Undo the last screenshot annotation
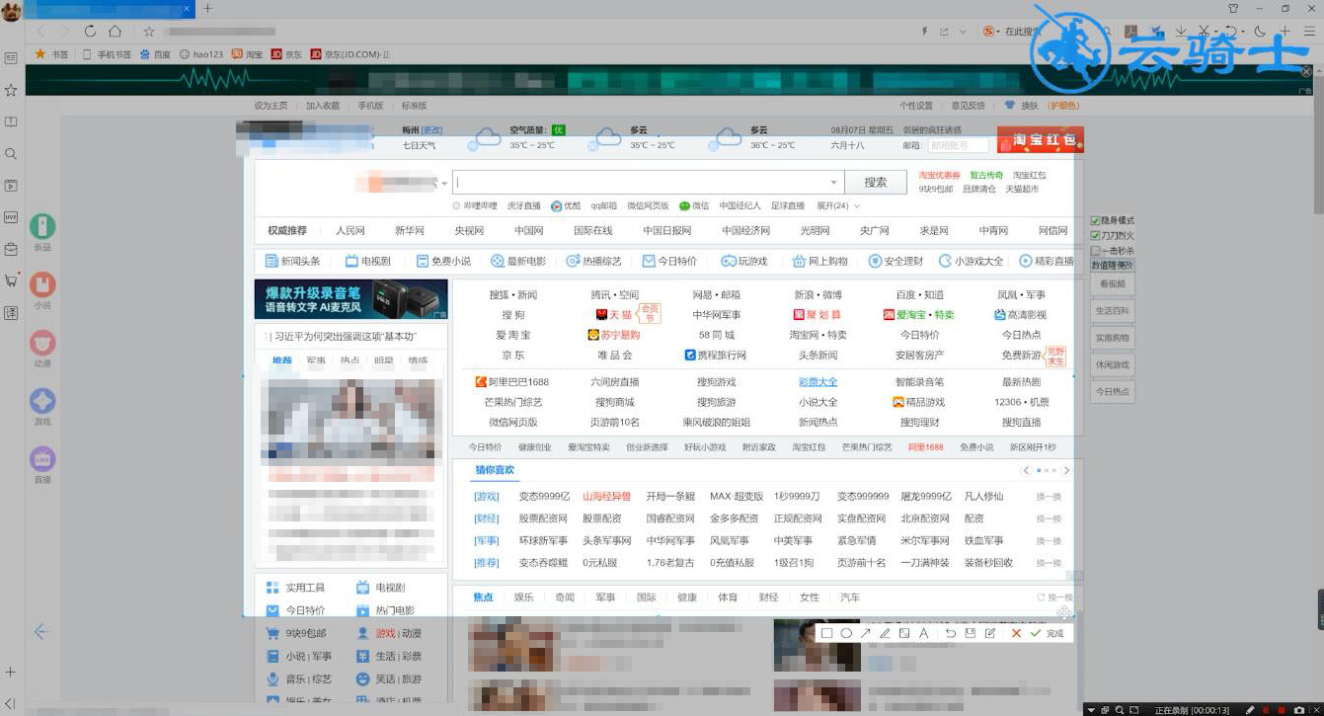1324x716 pixels. coord(950,633)
